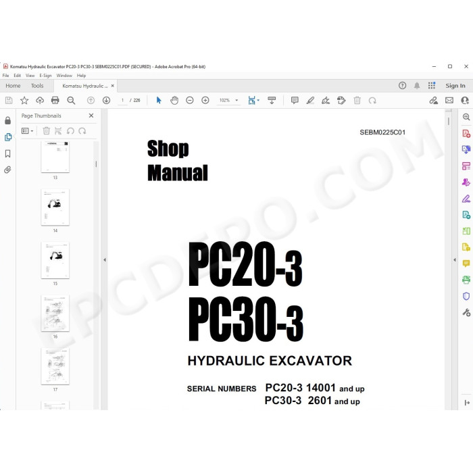
Task: Open the File menu
Action: tap(5, 76)
